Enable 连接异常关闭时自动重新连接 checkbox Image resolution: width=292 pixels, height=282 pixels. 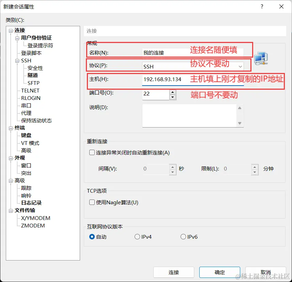point(92,153)
